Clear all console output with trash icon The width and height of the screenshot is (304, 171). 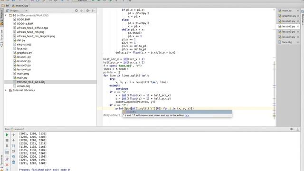coord(14,162)
